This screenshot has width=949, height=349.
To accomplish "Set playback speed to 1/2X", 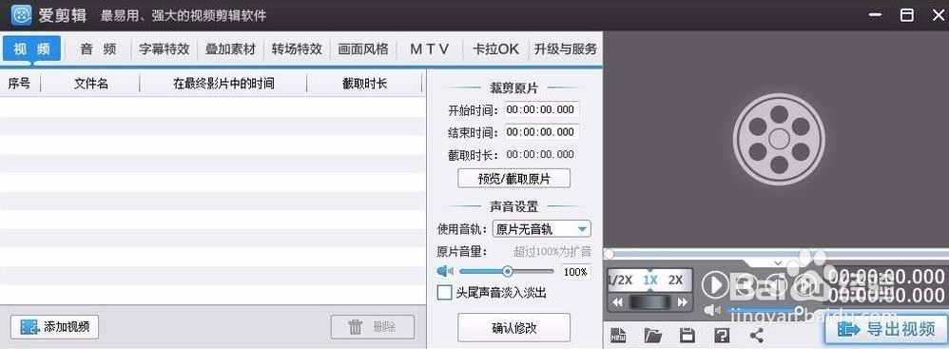I will click(x=620, y=281).
